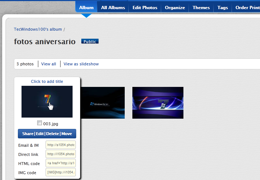
Task: Select the Tags tab
Action: 222,7
